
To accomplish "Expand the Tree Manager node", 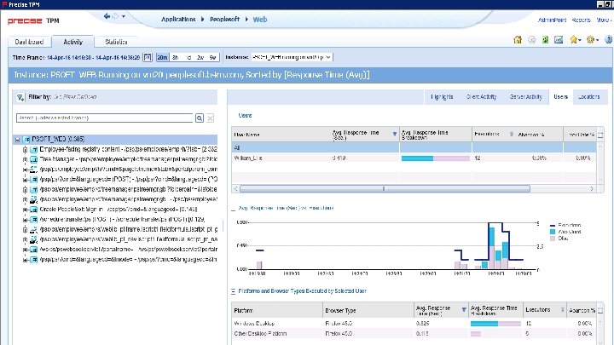I will [25, 159].
